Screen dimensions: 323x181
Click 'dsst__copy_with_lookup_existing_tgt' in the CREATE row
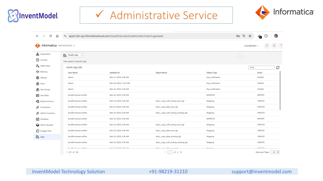tap(172, 142)
